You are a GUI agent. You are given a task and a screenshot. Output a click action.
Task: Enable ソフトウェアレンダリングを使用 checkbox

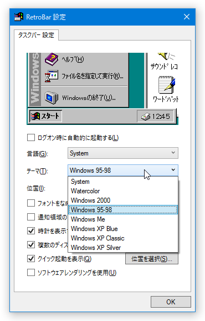[x=31, y=273]
